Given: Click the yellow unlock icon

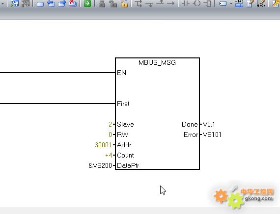Looking at the screenshot, I should point(124,3).
